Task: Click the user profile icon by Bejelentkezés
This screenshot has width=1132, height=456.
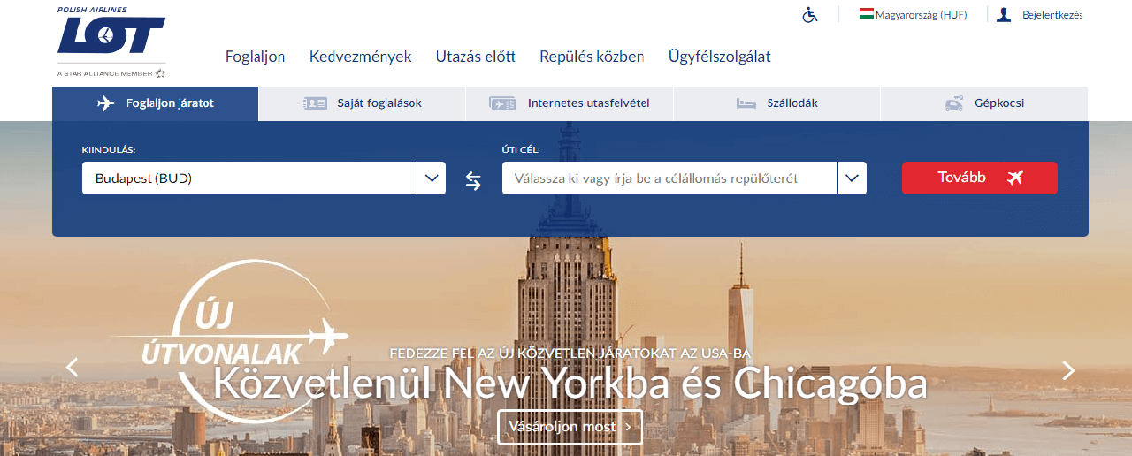Action: (1004, 15)
